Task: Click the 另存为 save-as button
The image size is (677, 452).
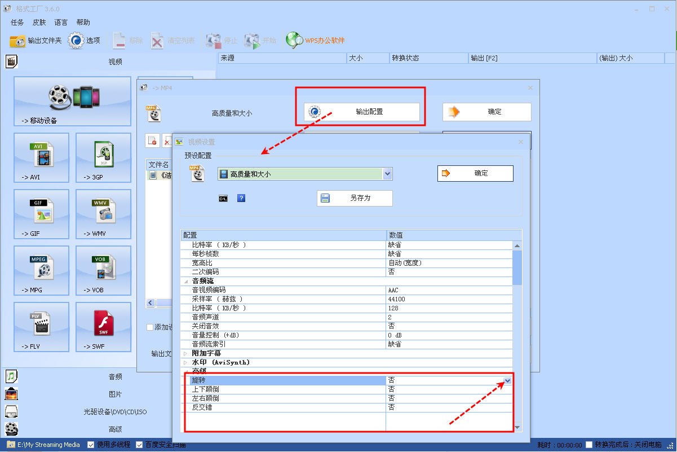Action: (x=355, y=198)
